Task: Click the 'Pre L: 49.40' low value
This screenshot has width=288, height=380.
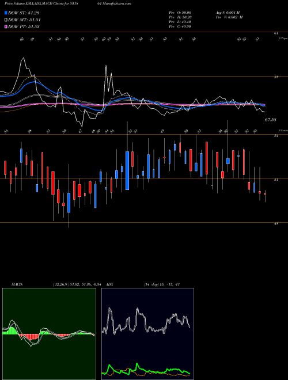Action: coord(180,22)
